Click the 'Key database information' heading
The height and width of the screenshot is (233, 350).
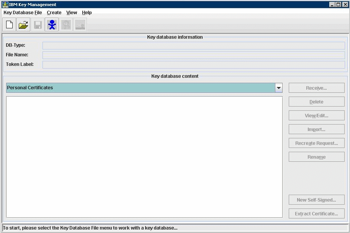[x=175, y=37]
